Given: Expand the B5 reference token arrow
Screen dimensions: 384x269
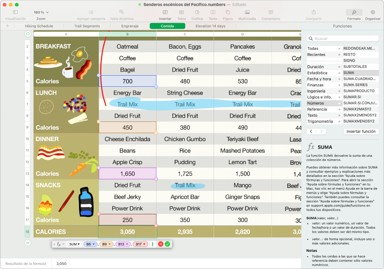Looking at the screenshot, I should click(x=94, y=244).
